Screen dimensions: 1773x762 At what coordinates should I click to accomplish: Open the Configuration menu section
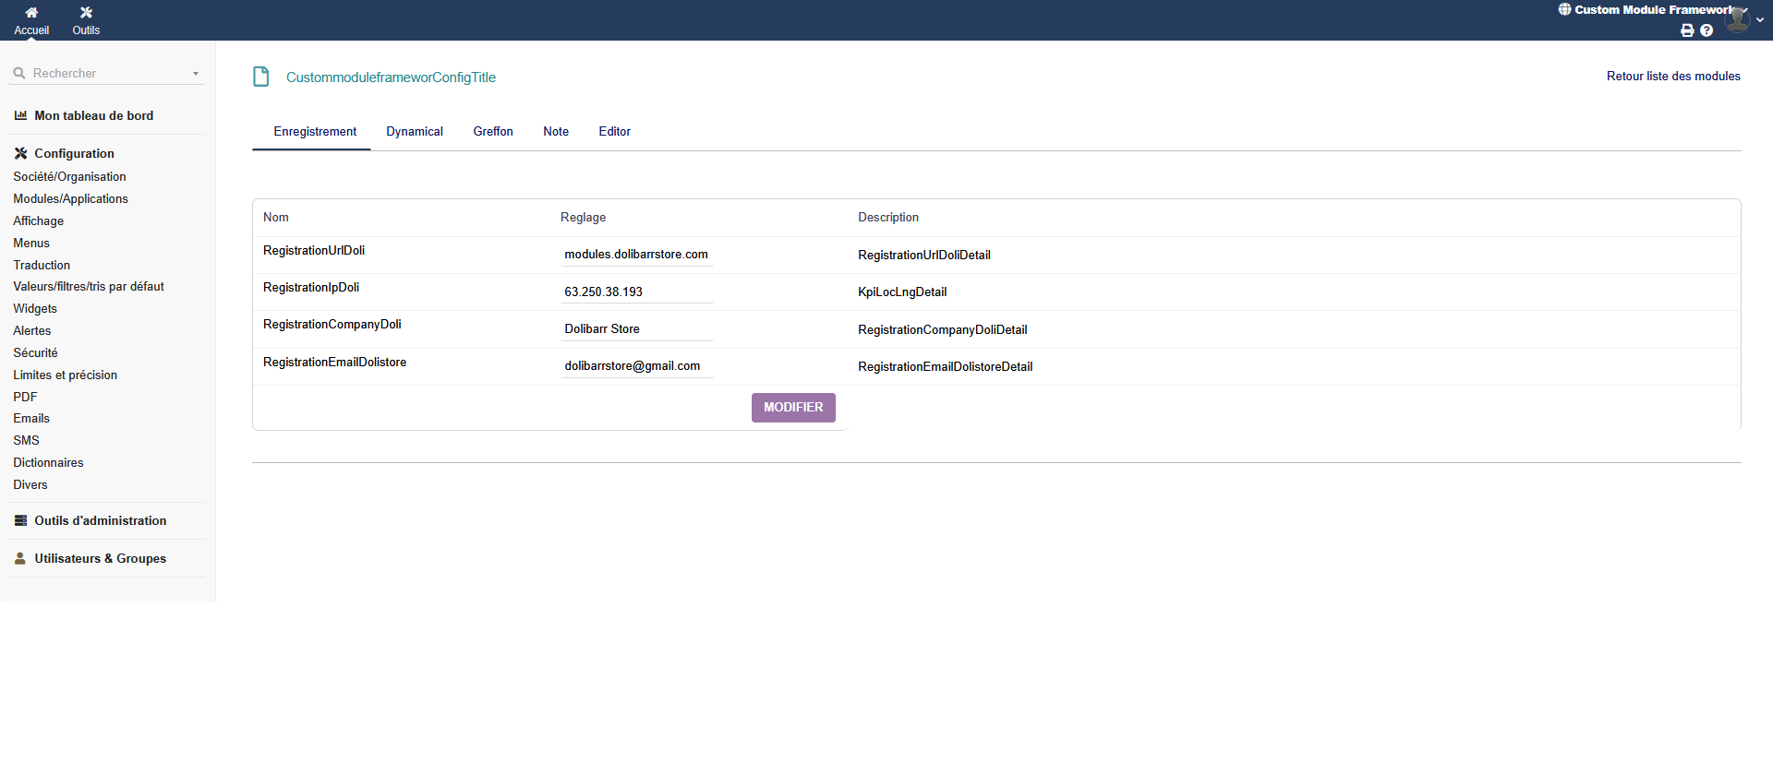(74, 154)
